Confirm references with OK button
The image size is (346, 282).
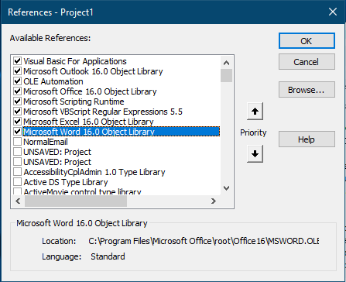(x=307, y=41)
